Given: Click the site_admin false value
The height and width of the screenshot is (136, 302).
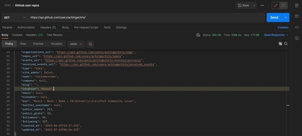Looking at the screenshot, I should coord(48,72).
